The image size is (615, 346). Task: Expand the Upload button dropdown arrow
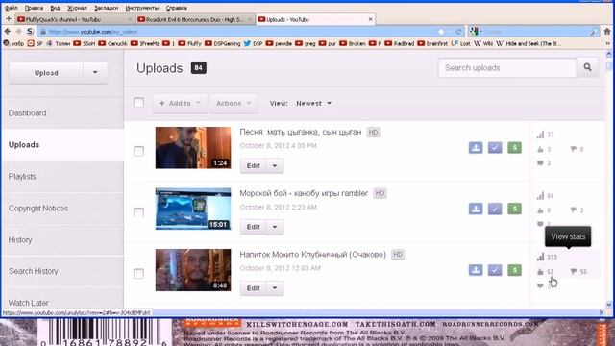(x=95, y=73)
